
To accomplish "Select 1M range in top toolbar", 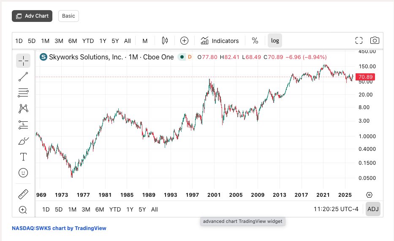I will pos(45,41).
